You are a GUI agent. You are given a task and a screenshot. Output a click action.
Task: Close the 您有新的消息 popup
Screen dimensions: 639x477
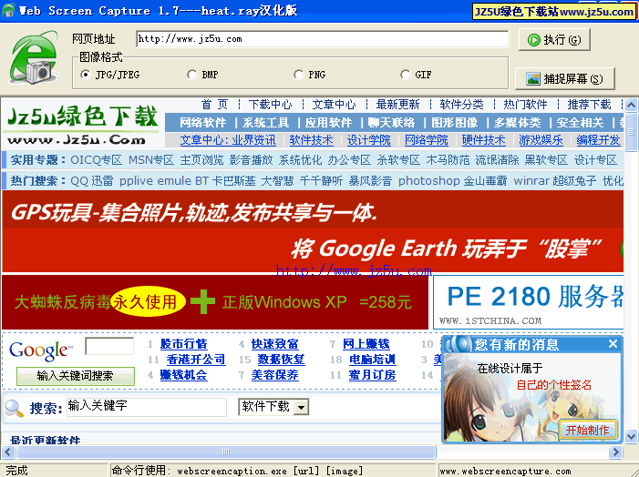tap(613, 344)
